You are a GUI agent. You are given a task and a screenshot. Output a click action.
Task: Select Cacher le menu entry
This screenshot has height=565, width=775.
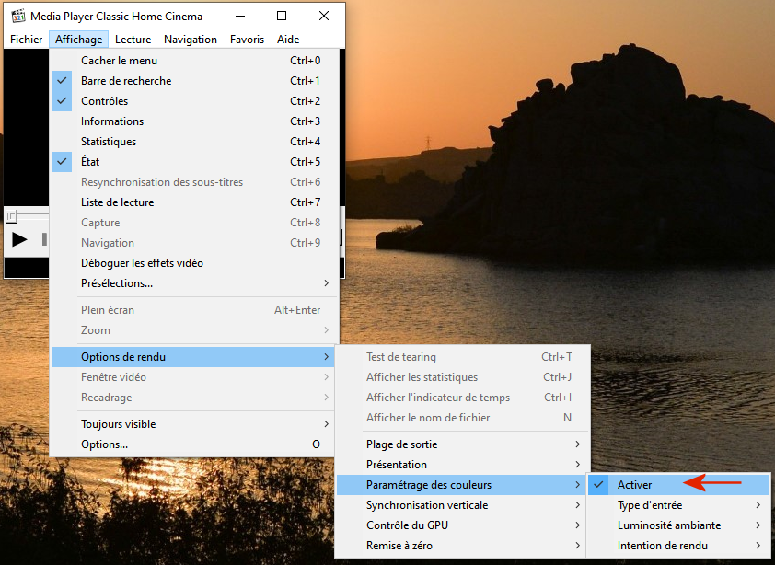118,61
